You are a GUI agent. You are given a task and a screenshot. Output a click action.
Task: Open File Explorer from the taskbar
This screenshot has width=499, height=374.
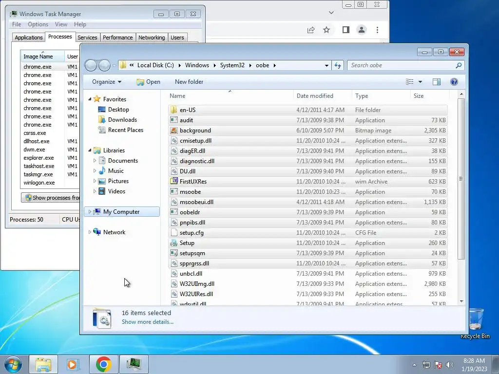(x=43, y=364)
